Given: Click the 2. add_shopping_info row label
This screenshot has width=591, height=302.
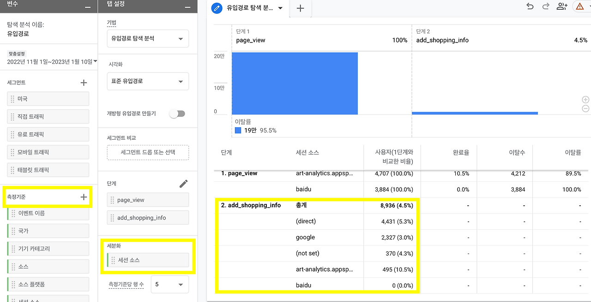Looking at the screenshot, I should (x=251, y=205).
